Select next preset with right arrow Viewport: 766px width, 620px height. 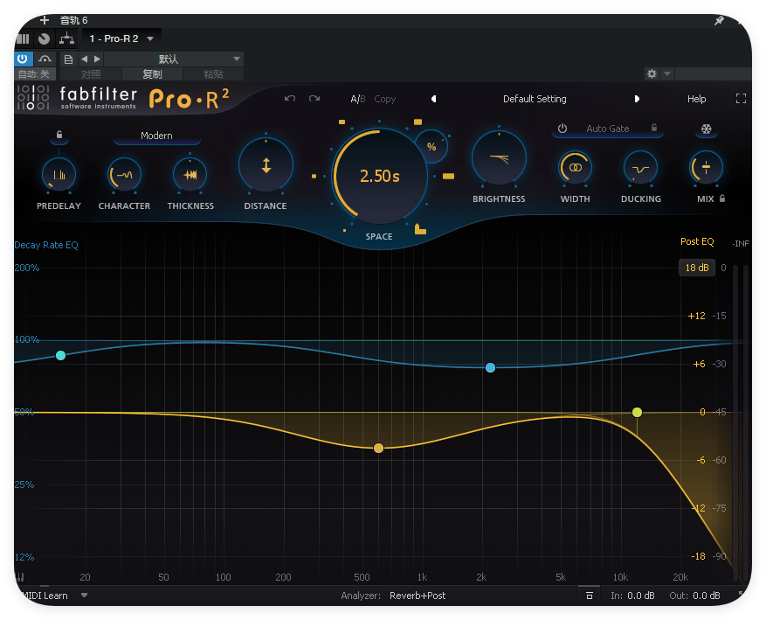coord(637,99)
